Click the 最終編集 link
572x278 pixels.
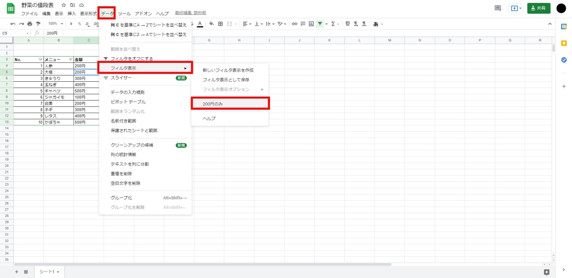click(190, 13)
